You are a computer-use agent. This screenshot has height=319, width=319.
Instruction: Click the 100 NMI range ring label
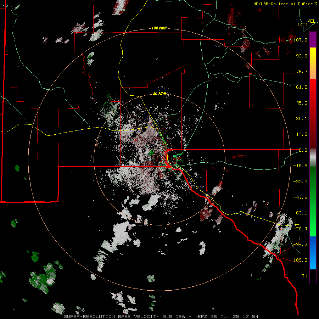point(159,28)
